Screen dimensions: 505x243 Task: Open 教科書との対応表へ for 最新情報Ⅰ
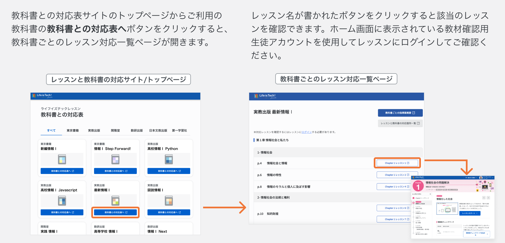pos(115,212)
